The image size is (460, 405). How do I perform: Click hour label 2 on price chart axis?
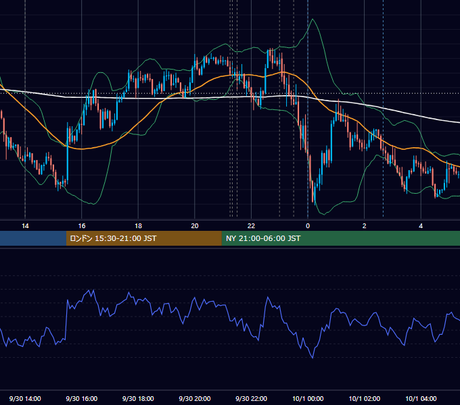(365, 226)
